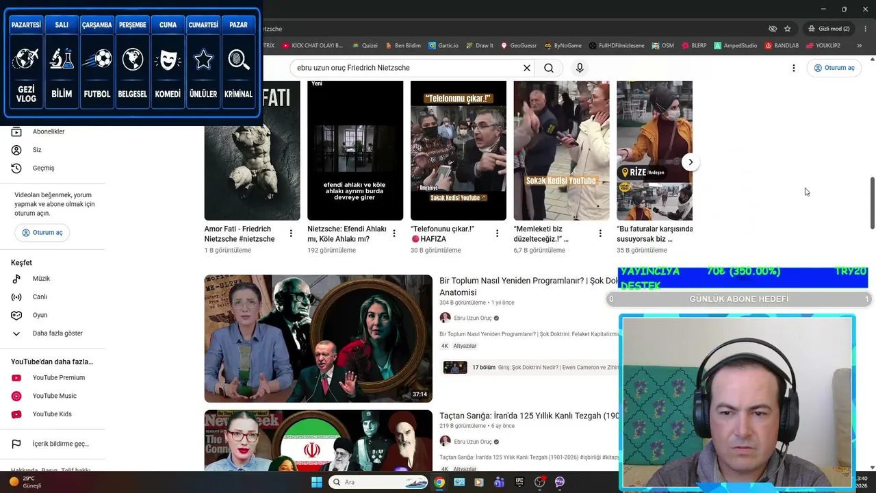This screenshot has height=493, width=876.
Task: Open the Oyun gaming category
Action: click(40, 315)
